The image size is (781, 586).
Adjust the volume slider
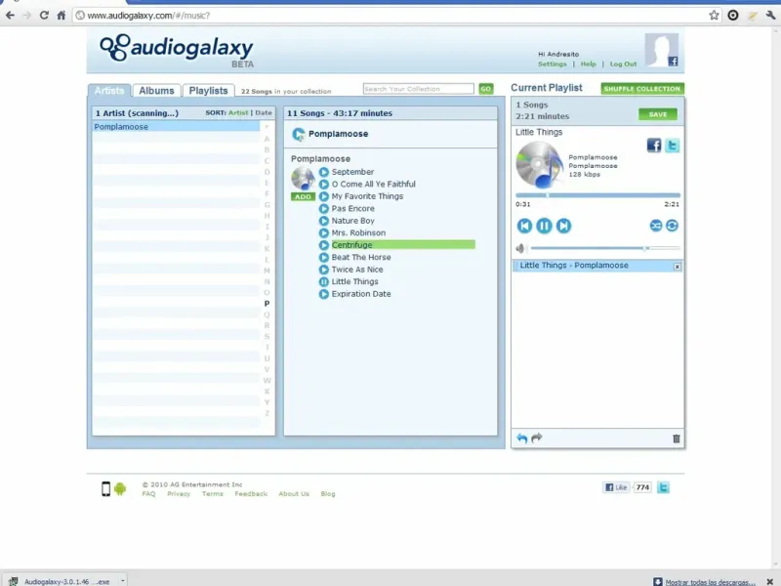[604, 248]
